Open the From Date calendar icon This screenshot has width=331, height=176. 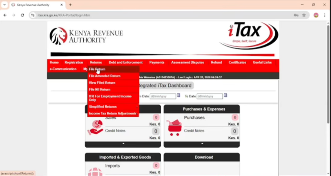point(178,95)
